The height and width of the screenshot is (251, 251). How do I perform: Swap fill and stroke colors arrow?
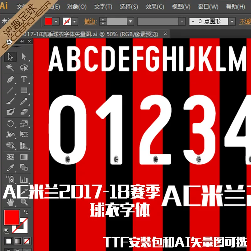point(26,212)
